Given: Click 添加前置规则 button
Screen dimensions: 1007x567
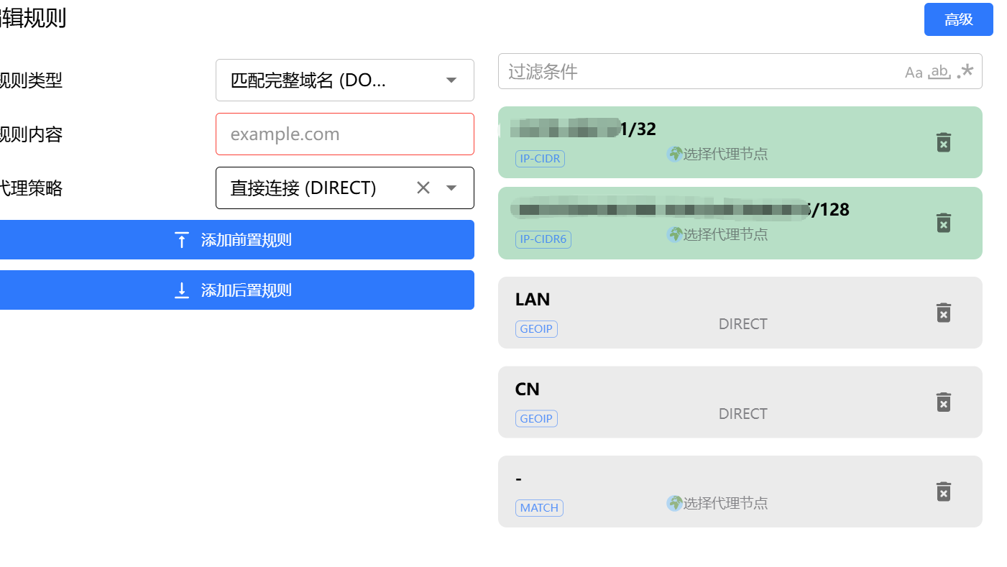Looking at the screenshot, I should click(236, 239).
